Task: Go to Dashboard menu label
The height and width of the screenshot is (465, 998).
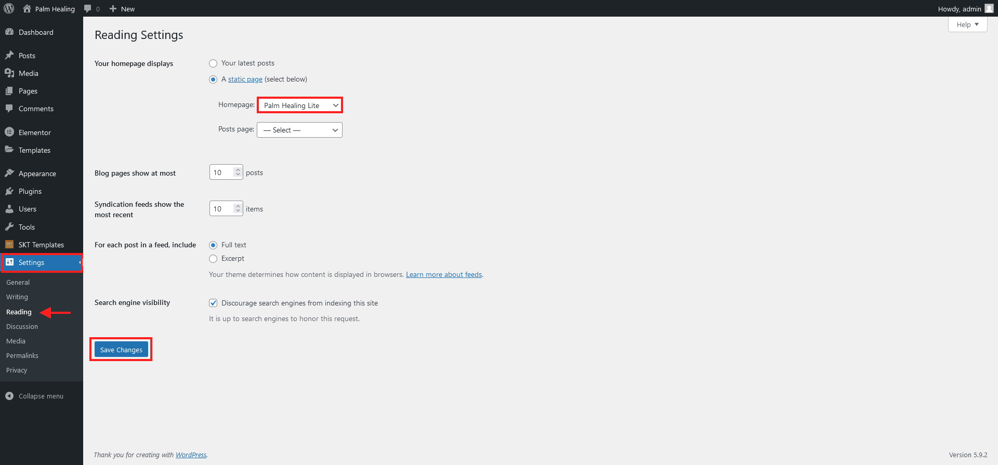Action: click(36, 32)
